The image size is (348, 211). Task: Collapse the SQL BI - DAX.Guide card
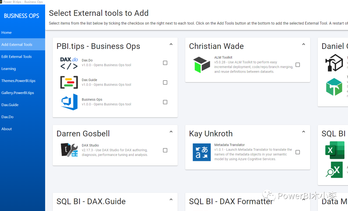pyautogui.click(x=171, y=199)
